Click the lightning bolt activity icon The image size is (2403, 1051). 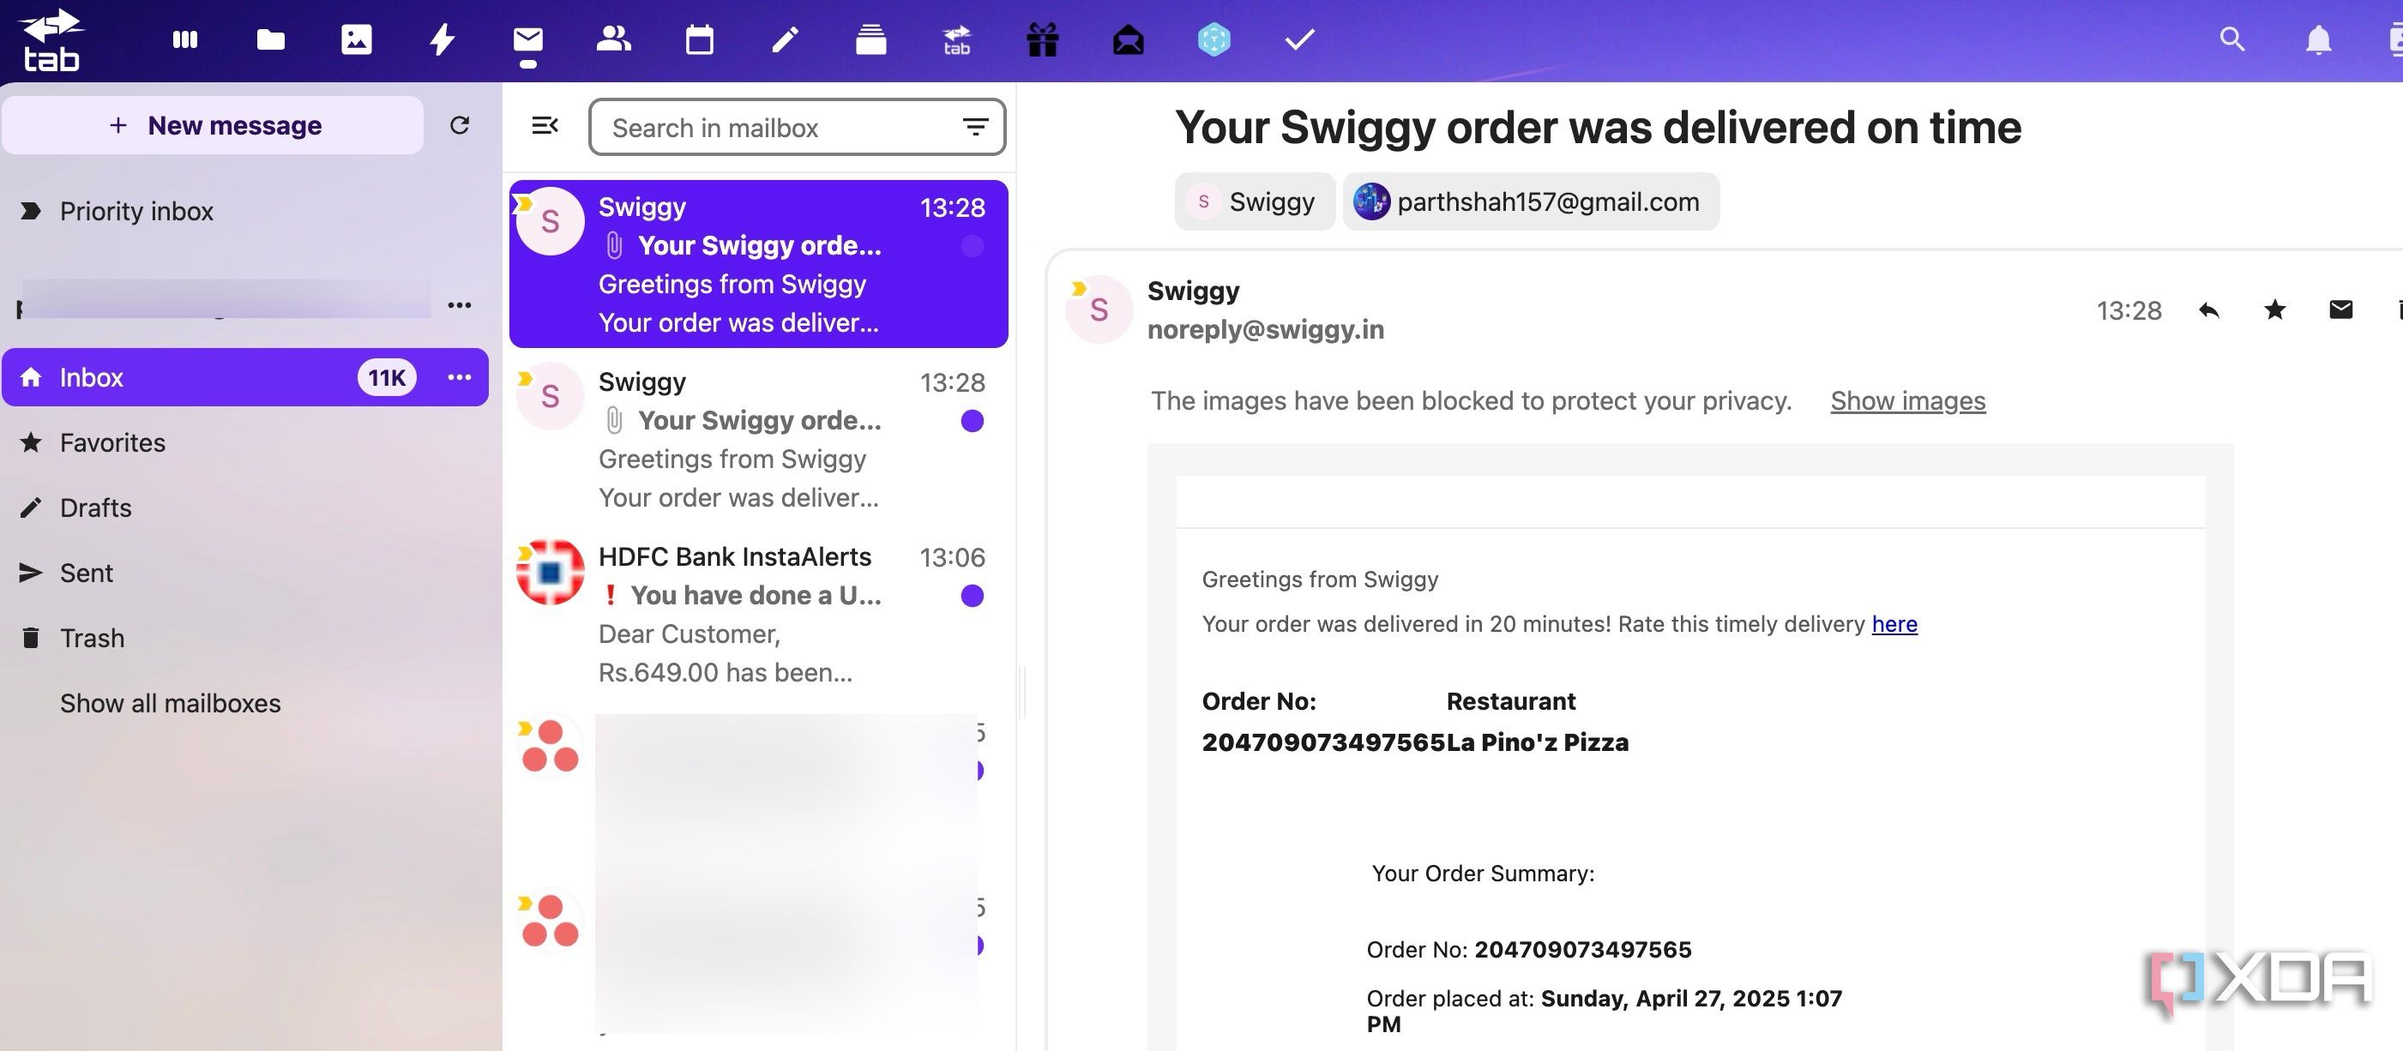point(443,39)
